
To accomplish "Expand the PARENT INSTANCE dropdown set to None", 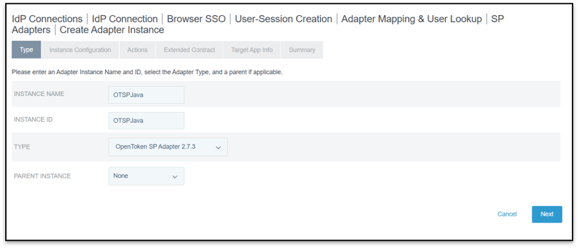I will (x=146, y=176).
